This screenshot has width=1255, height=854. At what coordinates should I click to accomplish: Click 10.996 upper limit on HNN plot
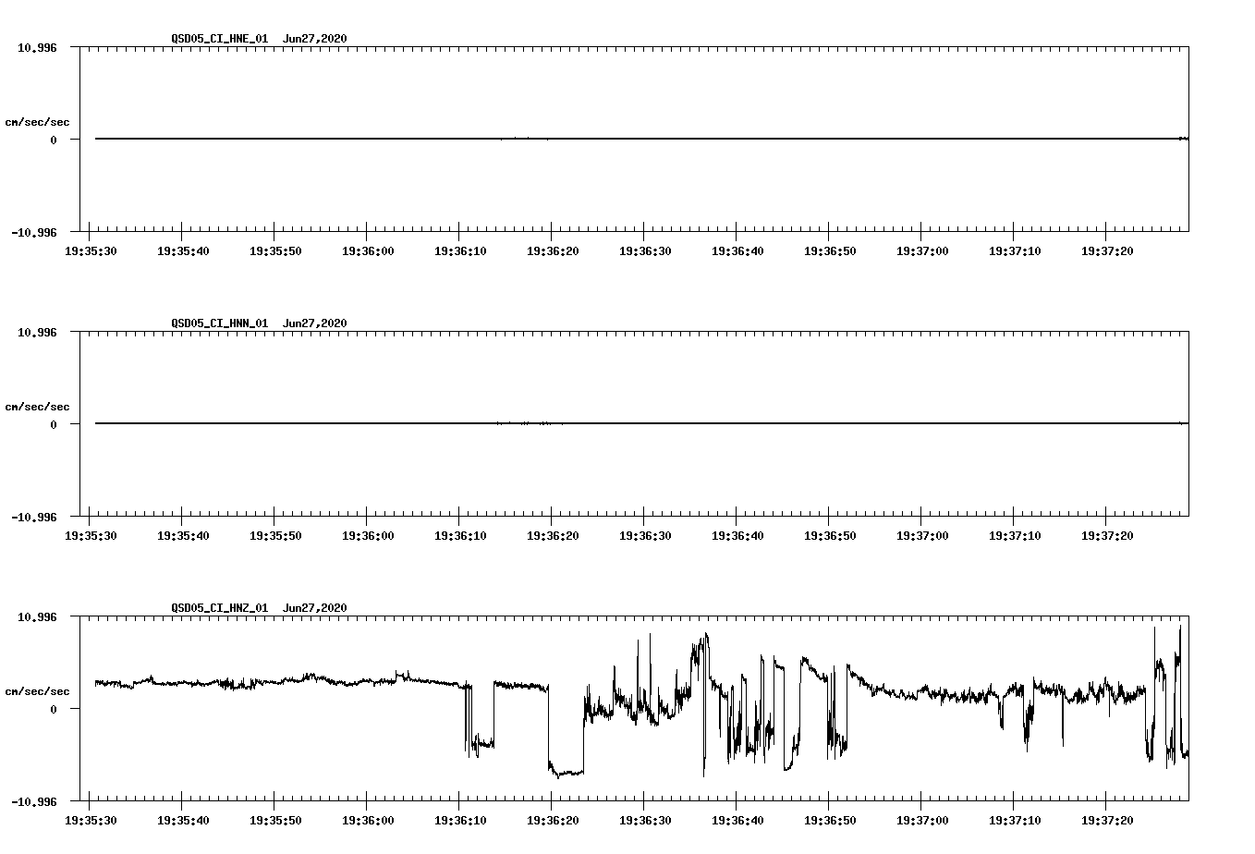tap(37, 332)
